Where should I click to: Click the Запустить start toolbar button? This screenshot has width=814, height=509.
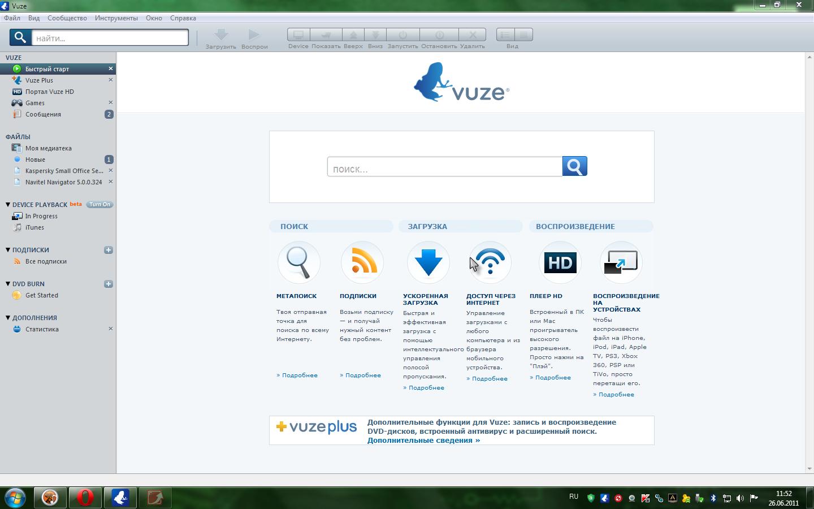(402, 35)
